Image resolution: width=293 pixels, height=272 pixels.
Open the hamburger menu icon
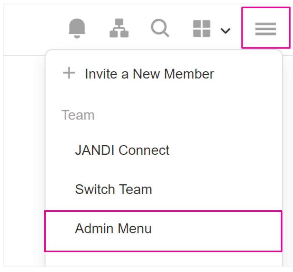click(265, 29)
